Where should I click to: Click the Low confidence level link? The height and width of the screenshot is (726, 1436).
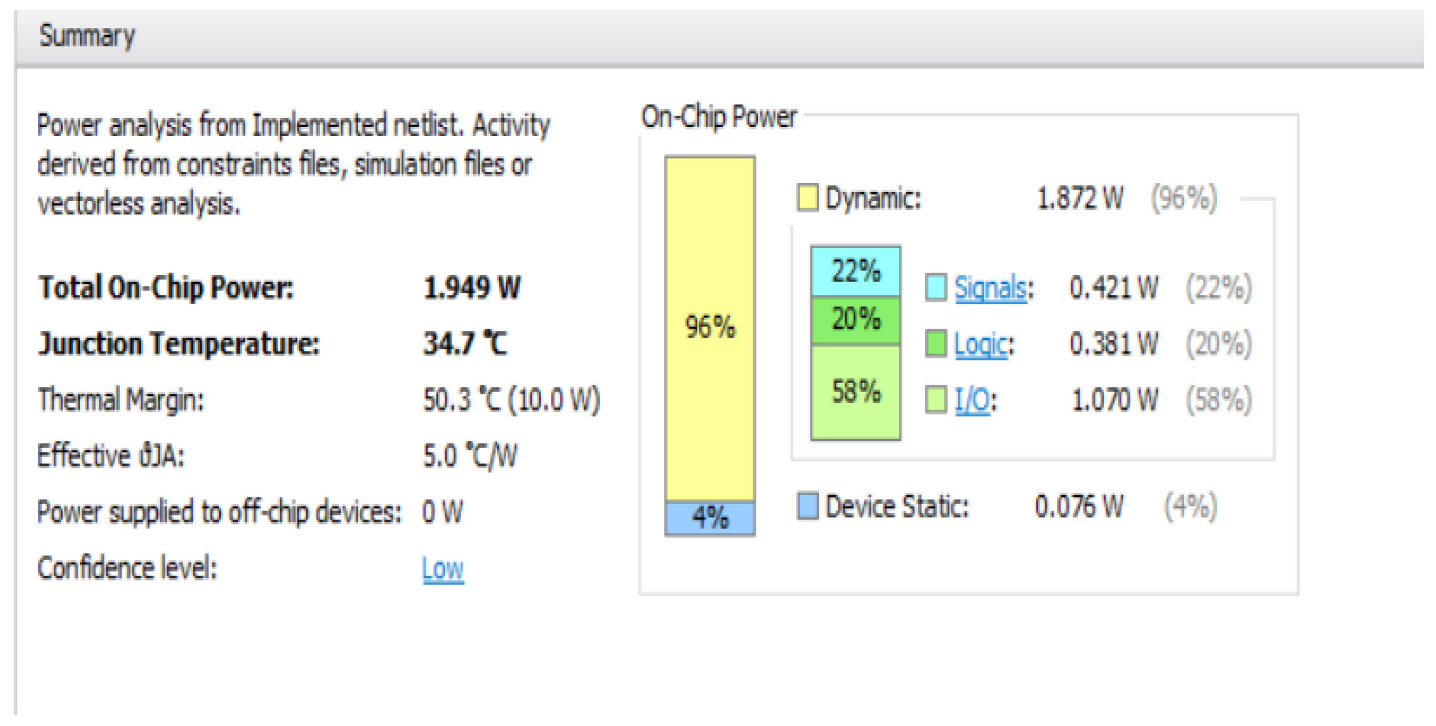point(442,569)
